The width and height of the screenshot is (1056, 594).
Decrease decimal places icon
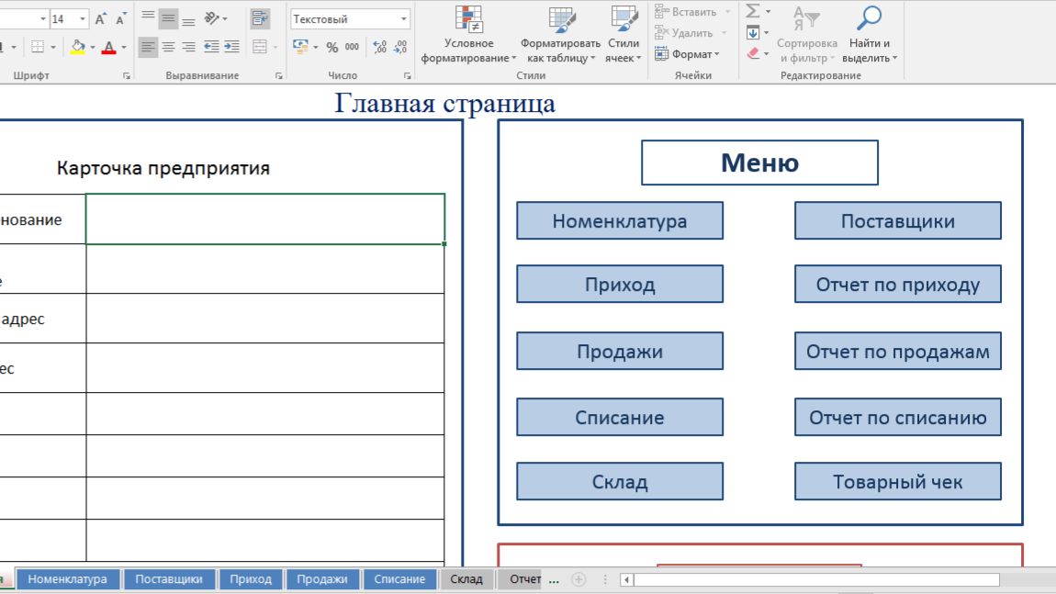(400, 47)
